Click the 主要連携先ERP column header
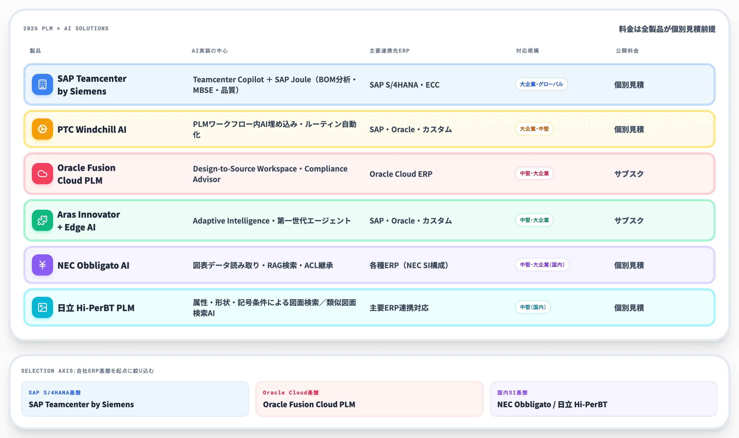Viewport: 739px width, 438px height. [x=389, y=51]
